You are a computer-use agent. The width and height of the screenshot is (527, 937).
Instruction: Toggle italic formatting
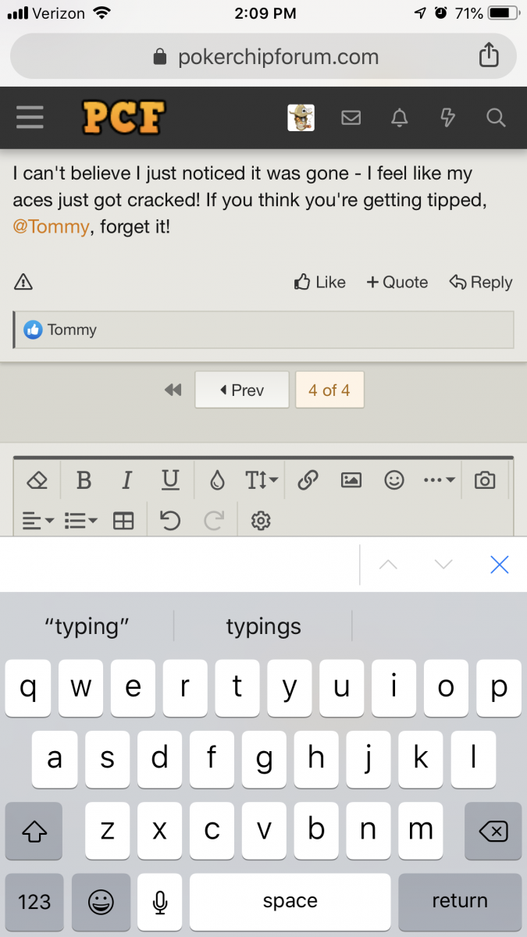[126, 480]
